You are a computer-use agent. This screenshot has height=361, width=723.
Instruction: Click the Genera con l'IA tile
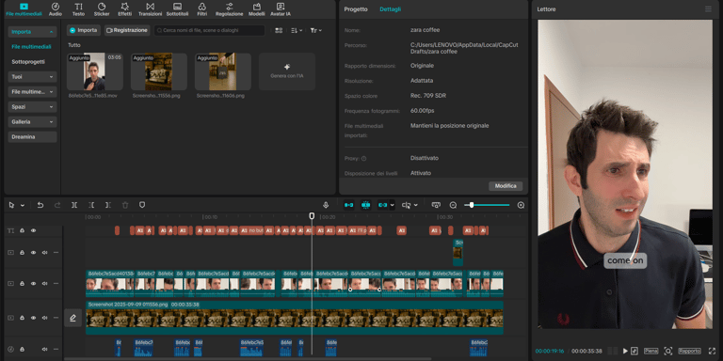287,71
